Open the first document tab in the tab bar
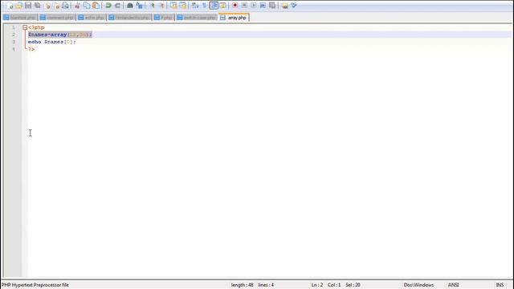The image size is (514, 289). pyautogui.click(x=19, y=18)
